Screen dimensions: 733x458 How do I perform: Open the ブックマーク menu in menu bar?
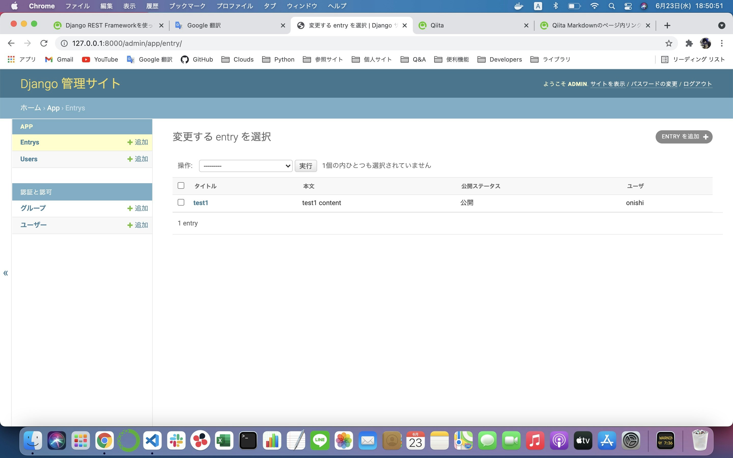(187, 6)
